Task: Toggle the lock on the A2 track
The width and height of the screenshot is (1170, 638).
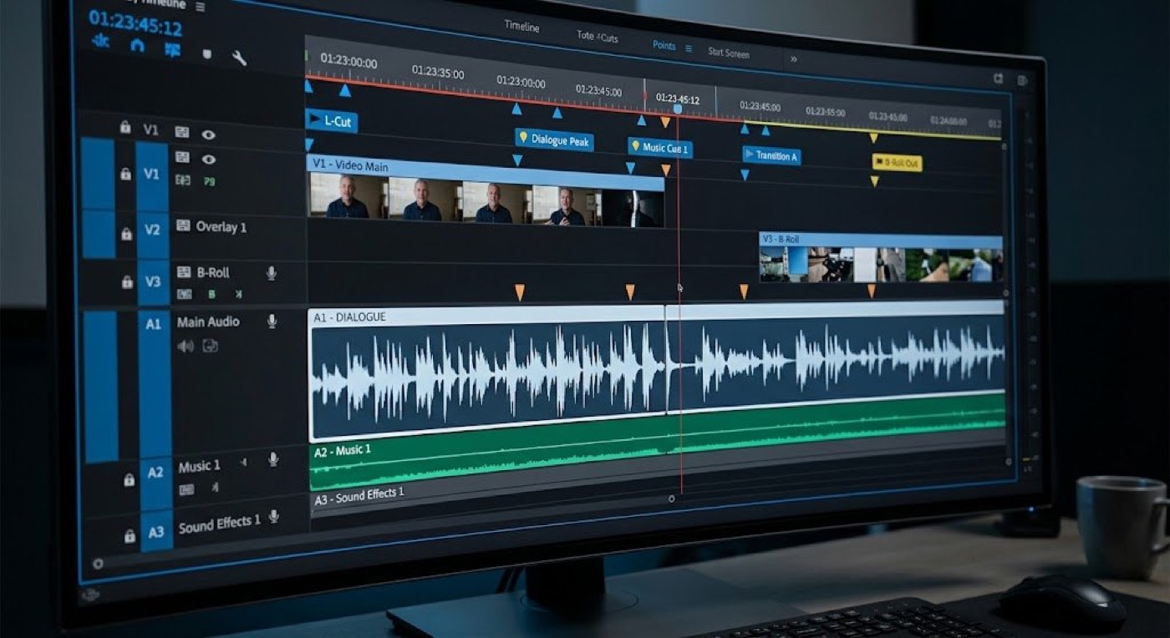Action: coord(130,480)
